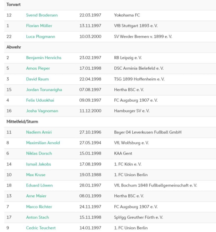
Task: Open the Anton Stach profile link
Action: (37, 217)
